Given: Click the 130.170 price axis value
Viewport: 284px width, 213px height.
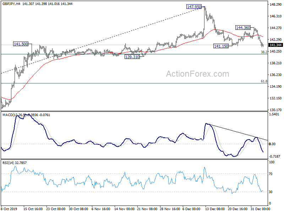Looking at the screenshot, I should 275,110.
